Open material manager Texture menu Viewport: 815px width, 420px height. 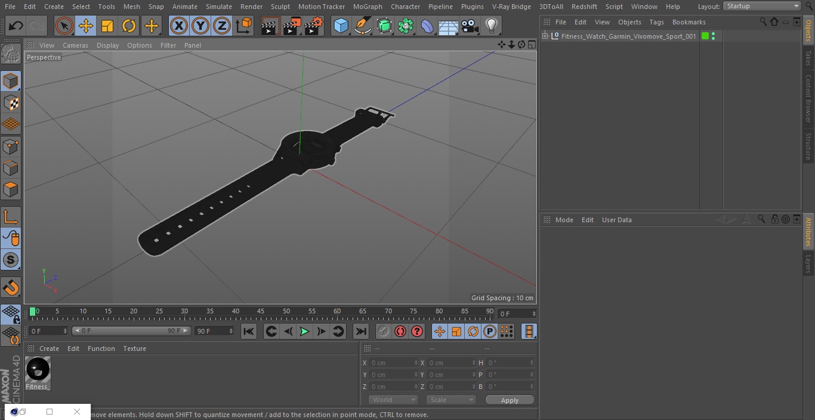[x=134, y=349]
